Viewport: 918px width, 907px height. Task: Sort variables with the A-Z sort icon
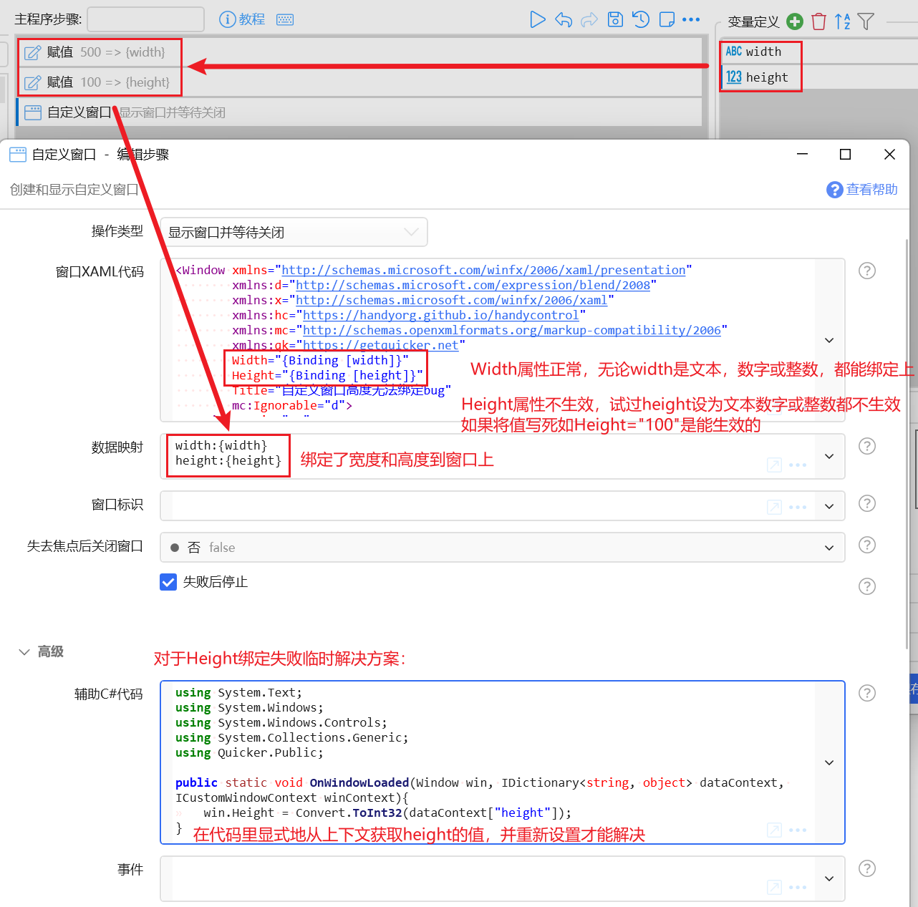(x=843, y=21)
